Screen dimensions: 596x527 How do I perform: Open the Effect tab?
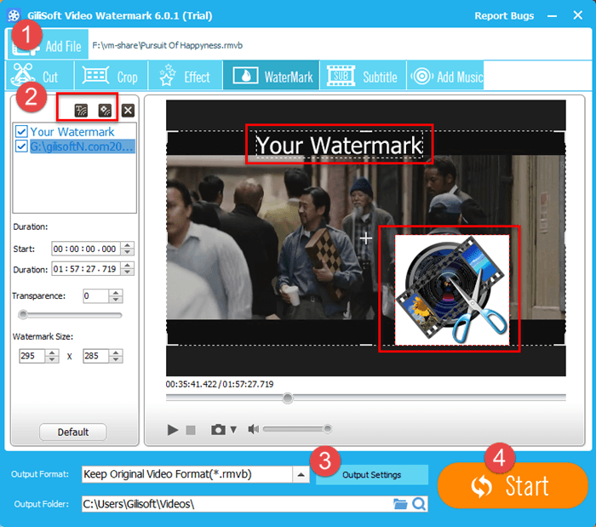(x=185, y=77)
